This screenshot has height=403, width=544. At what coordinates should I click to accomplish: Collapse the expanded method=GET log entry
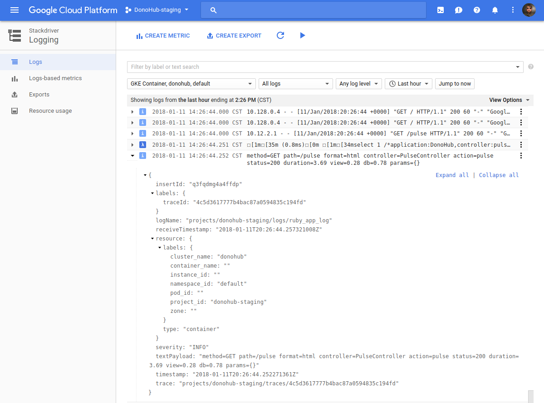coord(132,155)
